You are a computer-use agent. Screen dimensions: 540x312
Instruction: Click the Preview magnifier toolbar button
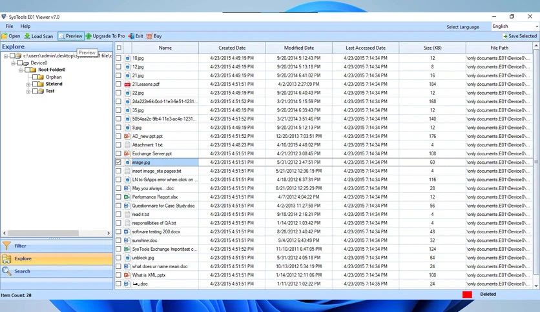point(71,36)
